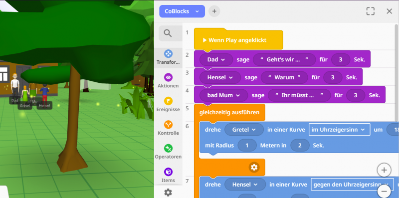Viewport: 399px width, 198px height.
Task: Open the block search magnifier
Action: (168, 33)
